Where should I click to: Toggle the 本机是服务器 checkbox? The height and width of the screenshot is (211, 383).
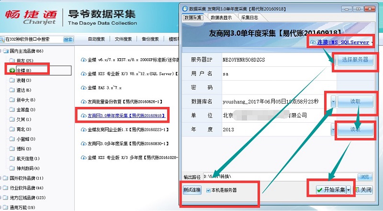[x=208, y=190]
